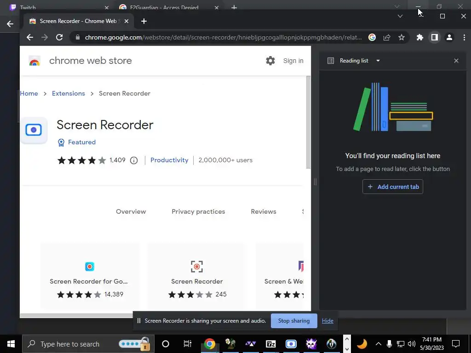Click the Google icon in the address bar

[x=372, y=37]
